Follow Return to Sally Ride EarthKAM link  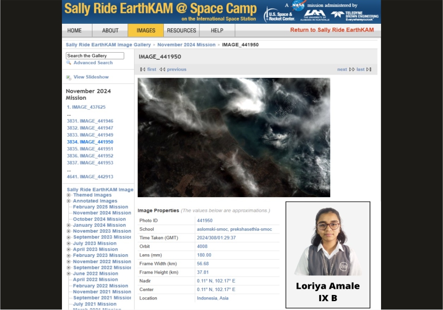pyautogui.click(x=332, y=30)
